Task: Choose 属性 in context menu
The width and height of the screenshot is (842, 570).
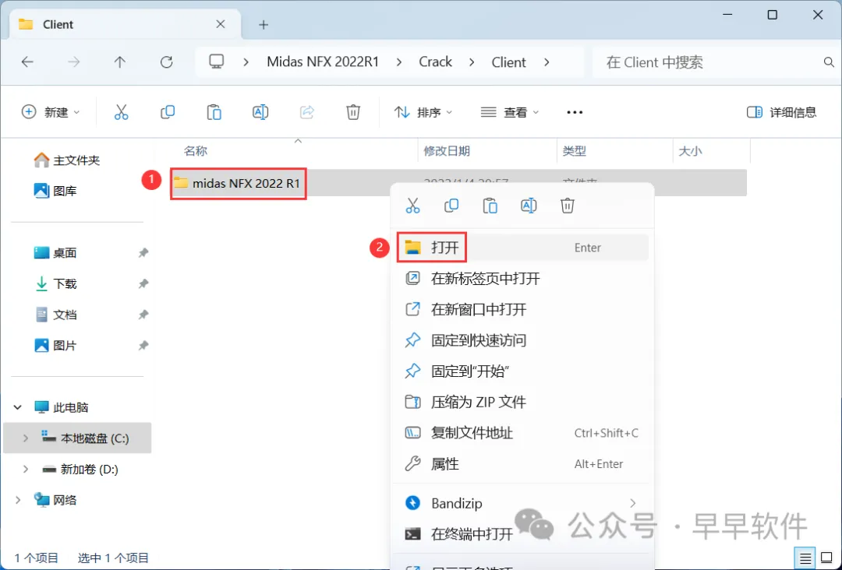Action: (x=522, y=464)
